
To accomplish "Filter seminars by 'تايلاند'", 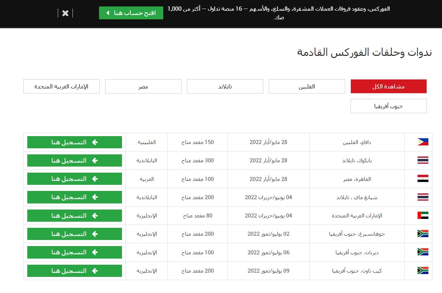I will point(225,86).
